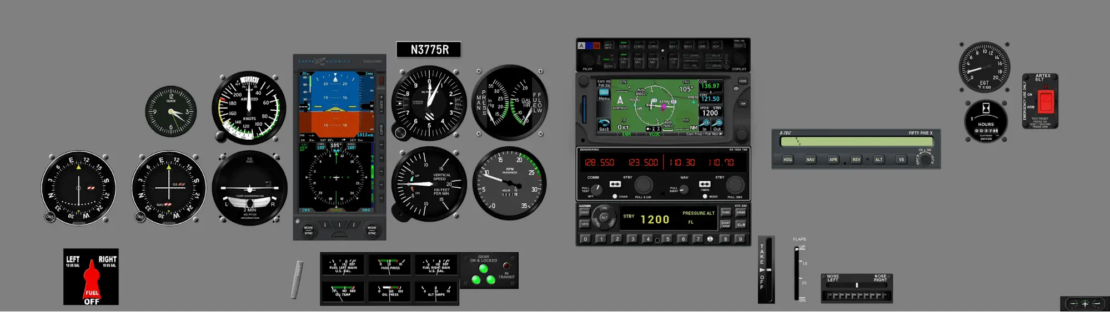Viewport: 1110px width, 312px height.
Task: Click the rudder trim NOSE LEFT/RIGHT slider
Action: coord(857,285)
